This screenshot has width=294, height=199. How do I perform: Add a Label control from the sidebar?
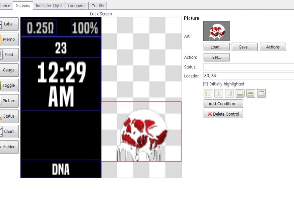9,24
